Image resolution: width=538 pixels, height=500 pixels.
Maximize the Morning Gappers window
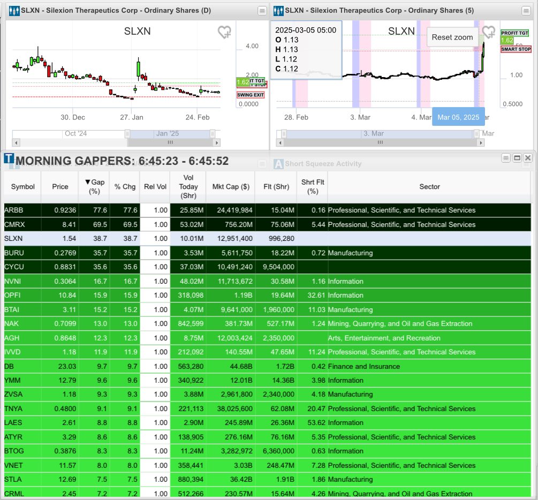[517, 158]
